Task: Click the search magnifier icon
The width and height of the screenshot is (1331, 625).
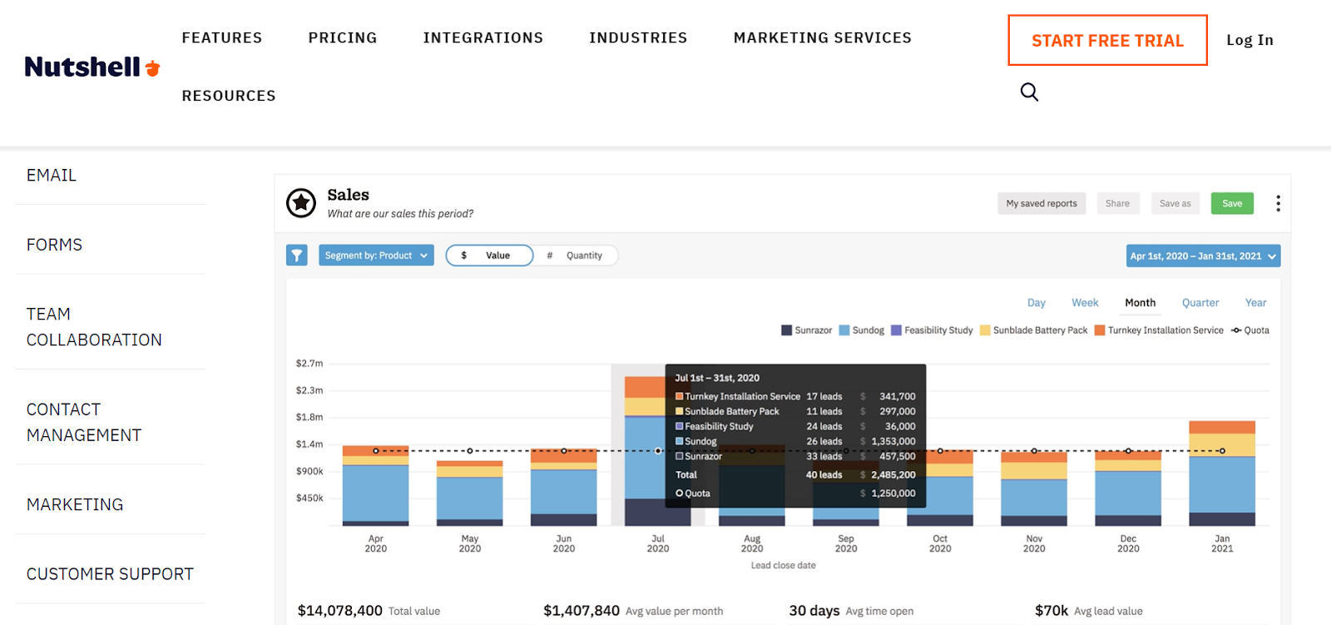Action: 1029,92
